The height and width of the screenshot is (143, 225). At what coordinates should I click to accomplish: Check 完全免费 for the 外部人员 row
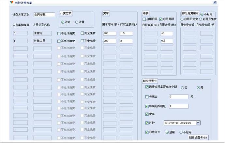(82, 41)
